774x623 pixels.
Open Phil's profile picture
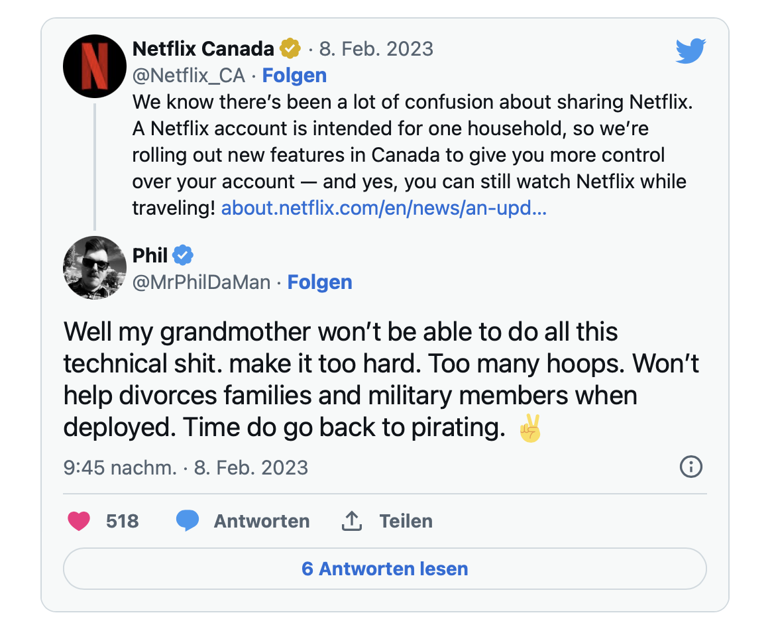point(95,268)
